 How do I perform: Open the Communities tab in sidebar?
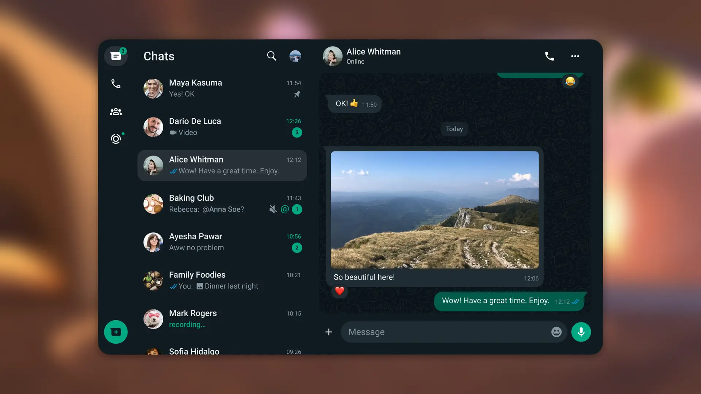click(x=116, y=112)
